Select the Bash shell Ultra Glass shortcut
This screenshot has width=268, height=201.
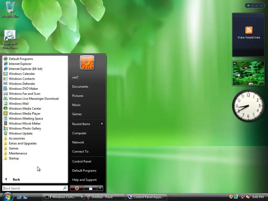10,40
